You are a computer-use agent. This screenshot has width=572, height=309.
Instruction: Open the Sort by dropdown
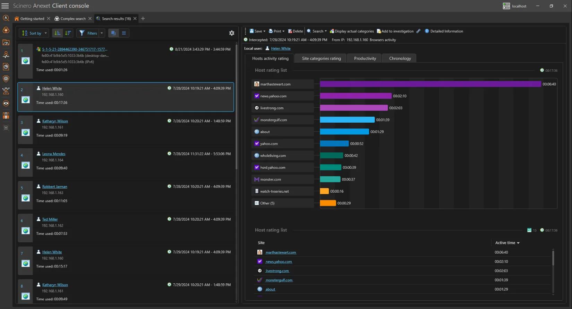pyautogui.click(x=34, y=33)
